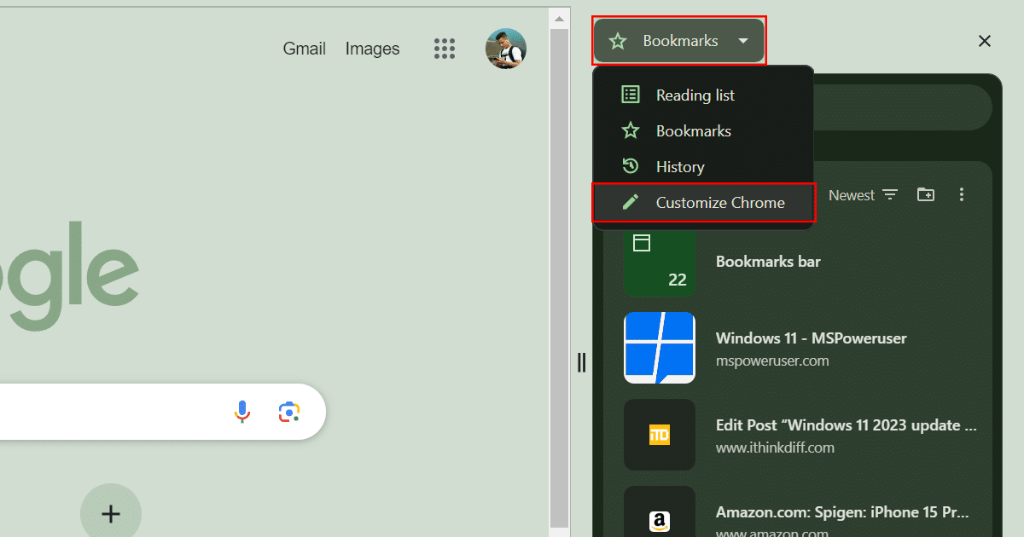Click the Google account profile picture
Viewport: 1024px width, 537px height.
click(506, 49)
